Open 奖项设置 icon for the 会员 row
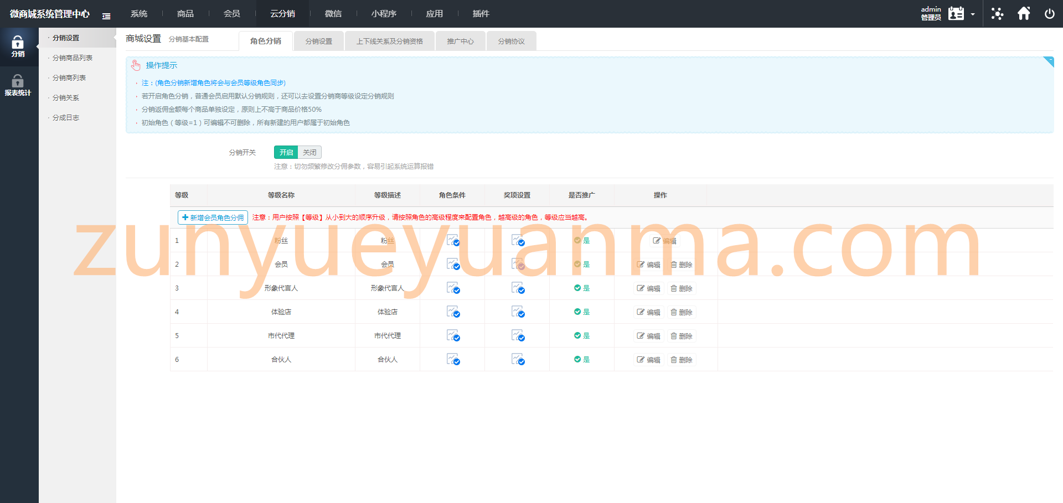Image resolution: width=1063 pixels, height=503 pixels. [518, 264]
